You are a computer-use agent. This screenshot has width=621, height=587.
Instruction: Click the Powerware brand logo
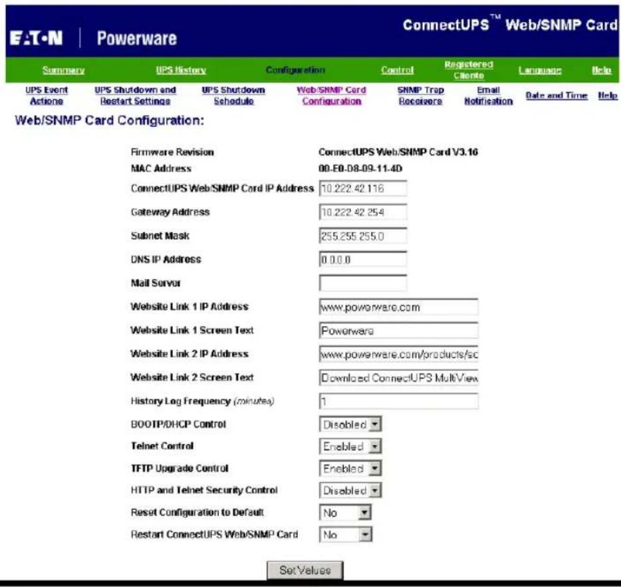click(x=137, y=39)
